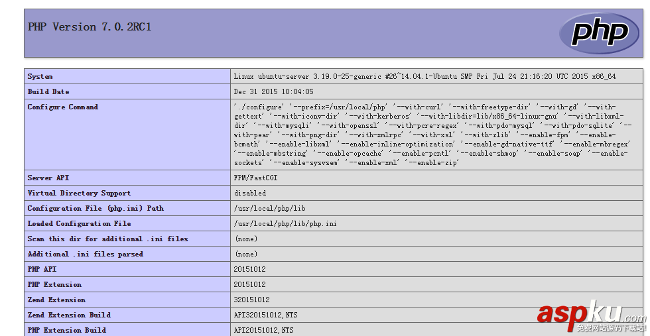This screenshot has height=336, width=650.
Task: Select the Zend Extension value 320151012
Action: (251, 300)
